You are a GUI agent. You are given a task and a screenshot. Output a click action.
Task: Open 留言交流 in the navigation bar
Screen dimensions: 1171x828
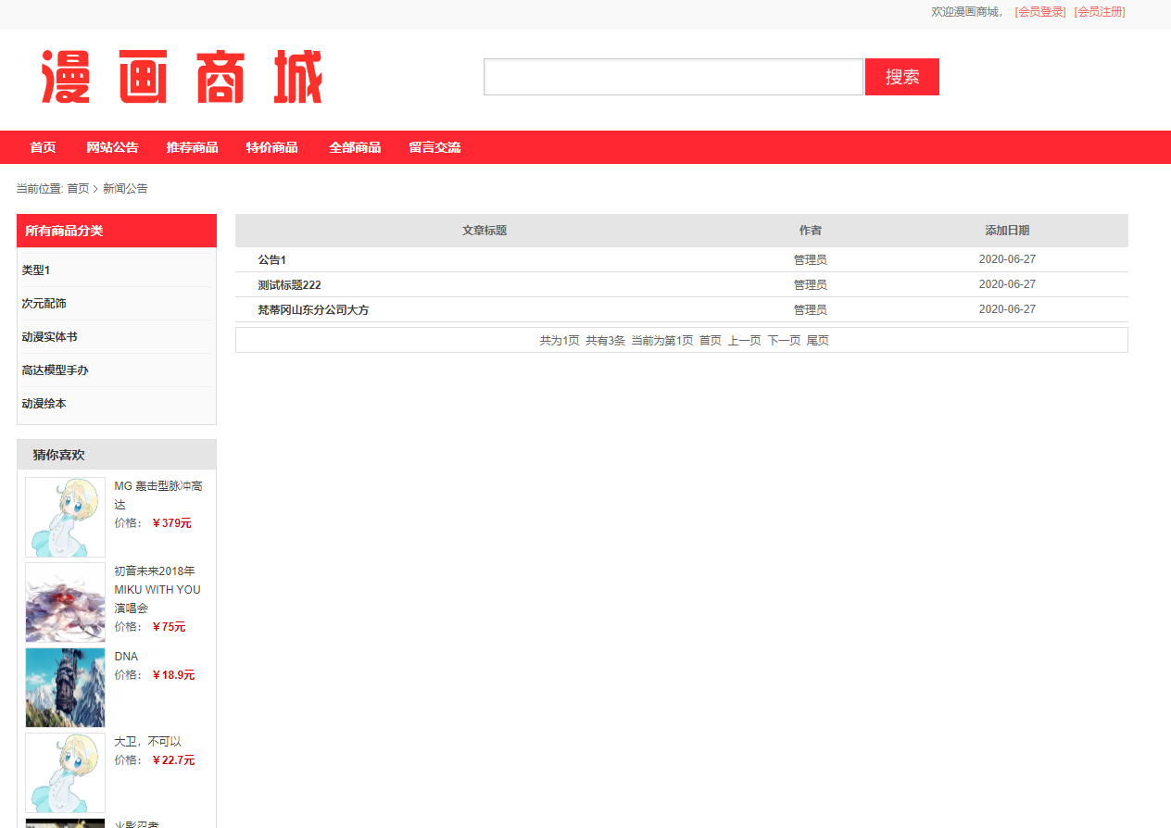(434, 147)
